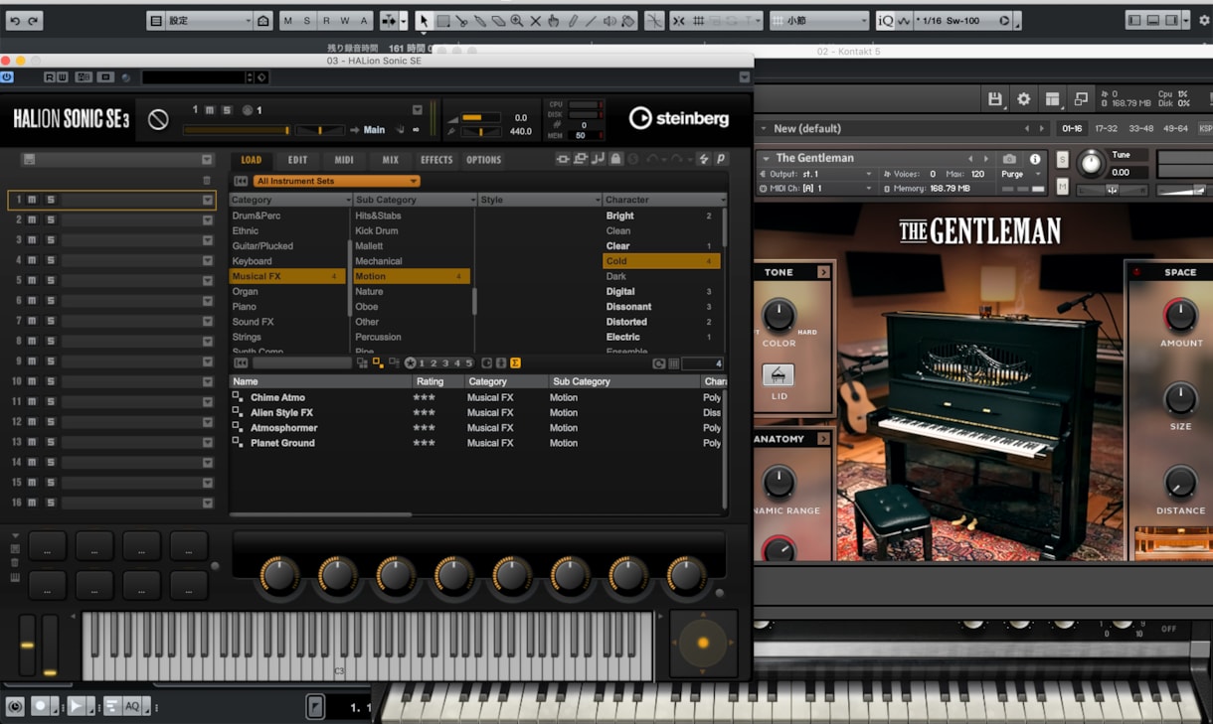
Task: Expand the TONE panel arrow
Action: pos(823,272)
